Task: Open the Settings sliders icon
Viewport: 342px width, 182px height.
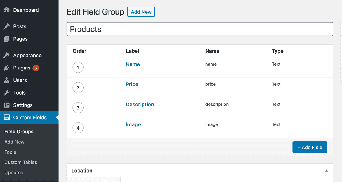Action: [x=6, y=105]
